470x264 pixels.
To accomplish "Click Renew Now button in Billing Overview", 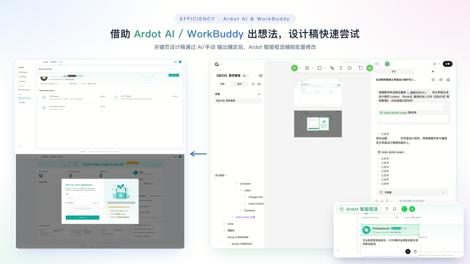I will (x=174, y=75).
